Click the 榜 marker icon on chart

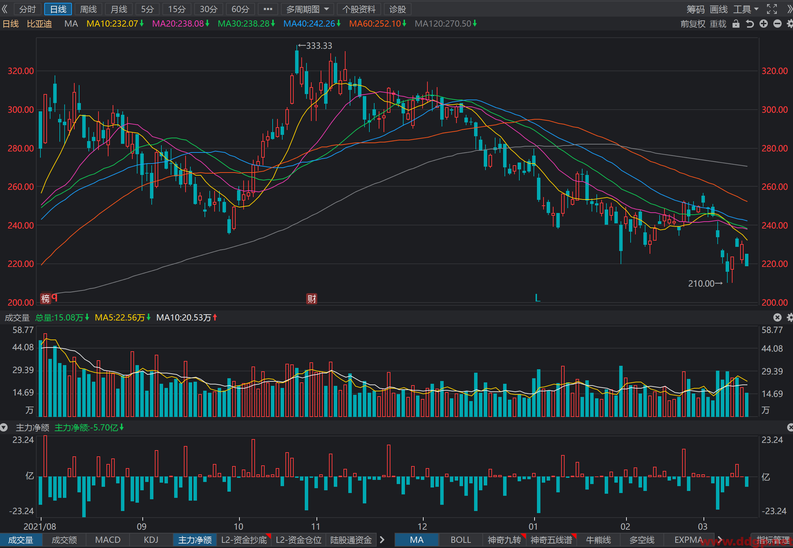click(x=46, y=298)
